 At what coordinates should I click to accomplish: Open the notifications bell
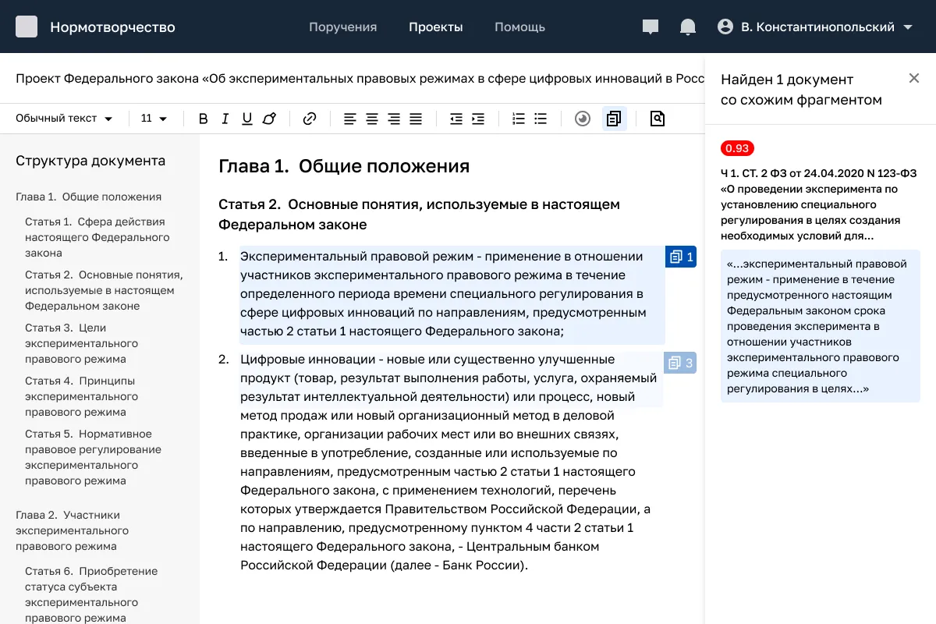pyautogui.click(x=688, y=27)
